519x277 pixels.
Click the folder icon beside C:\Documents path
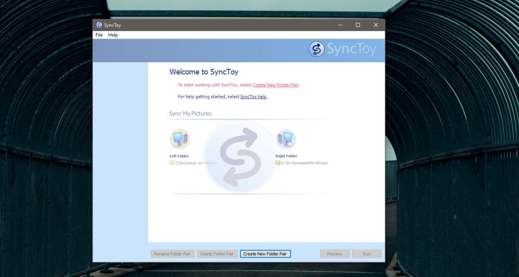coord(172,163)
